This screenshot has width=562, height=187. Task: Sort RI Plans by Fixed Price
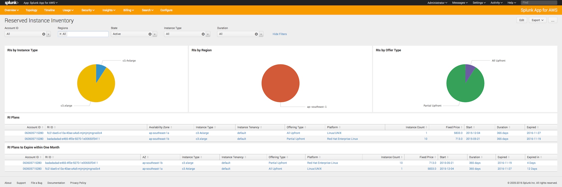[x=454, y=127]
